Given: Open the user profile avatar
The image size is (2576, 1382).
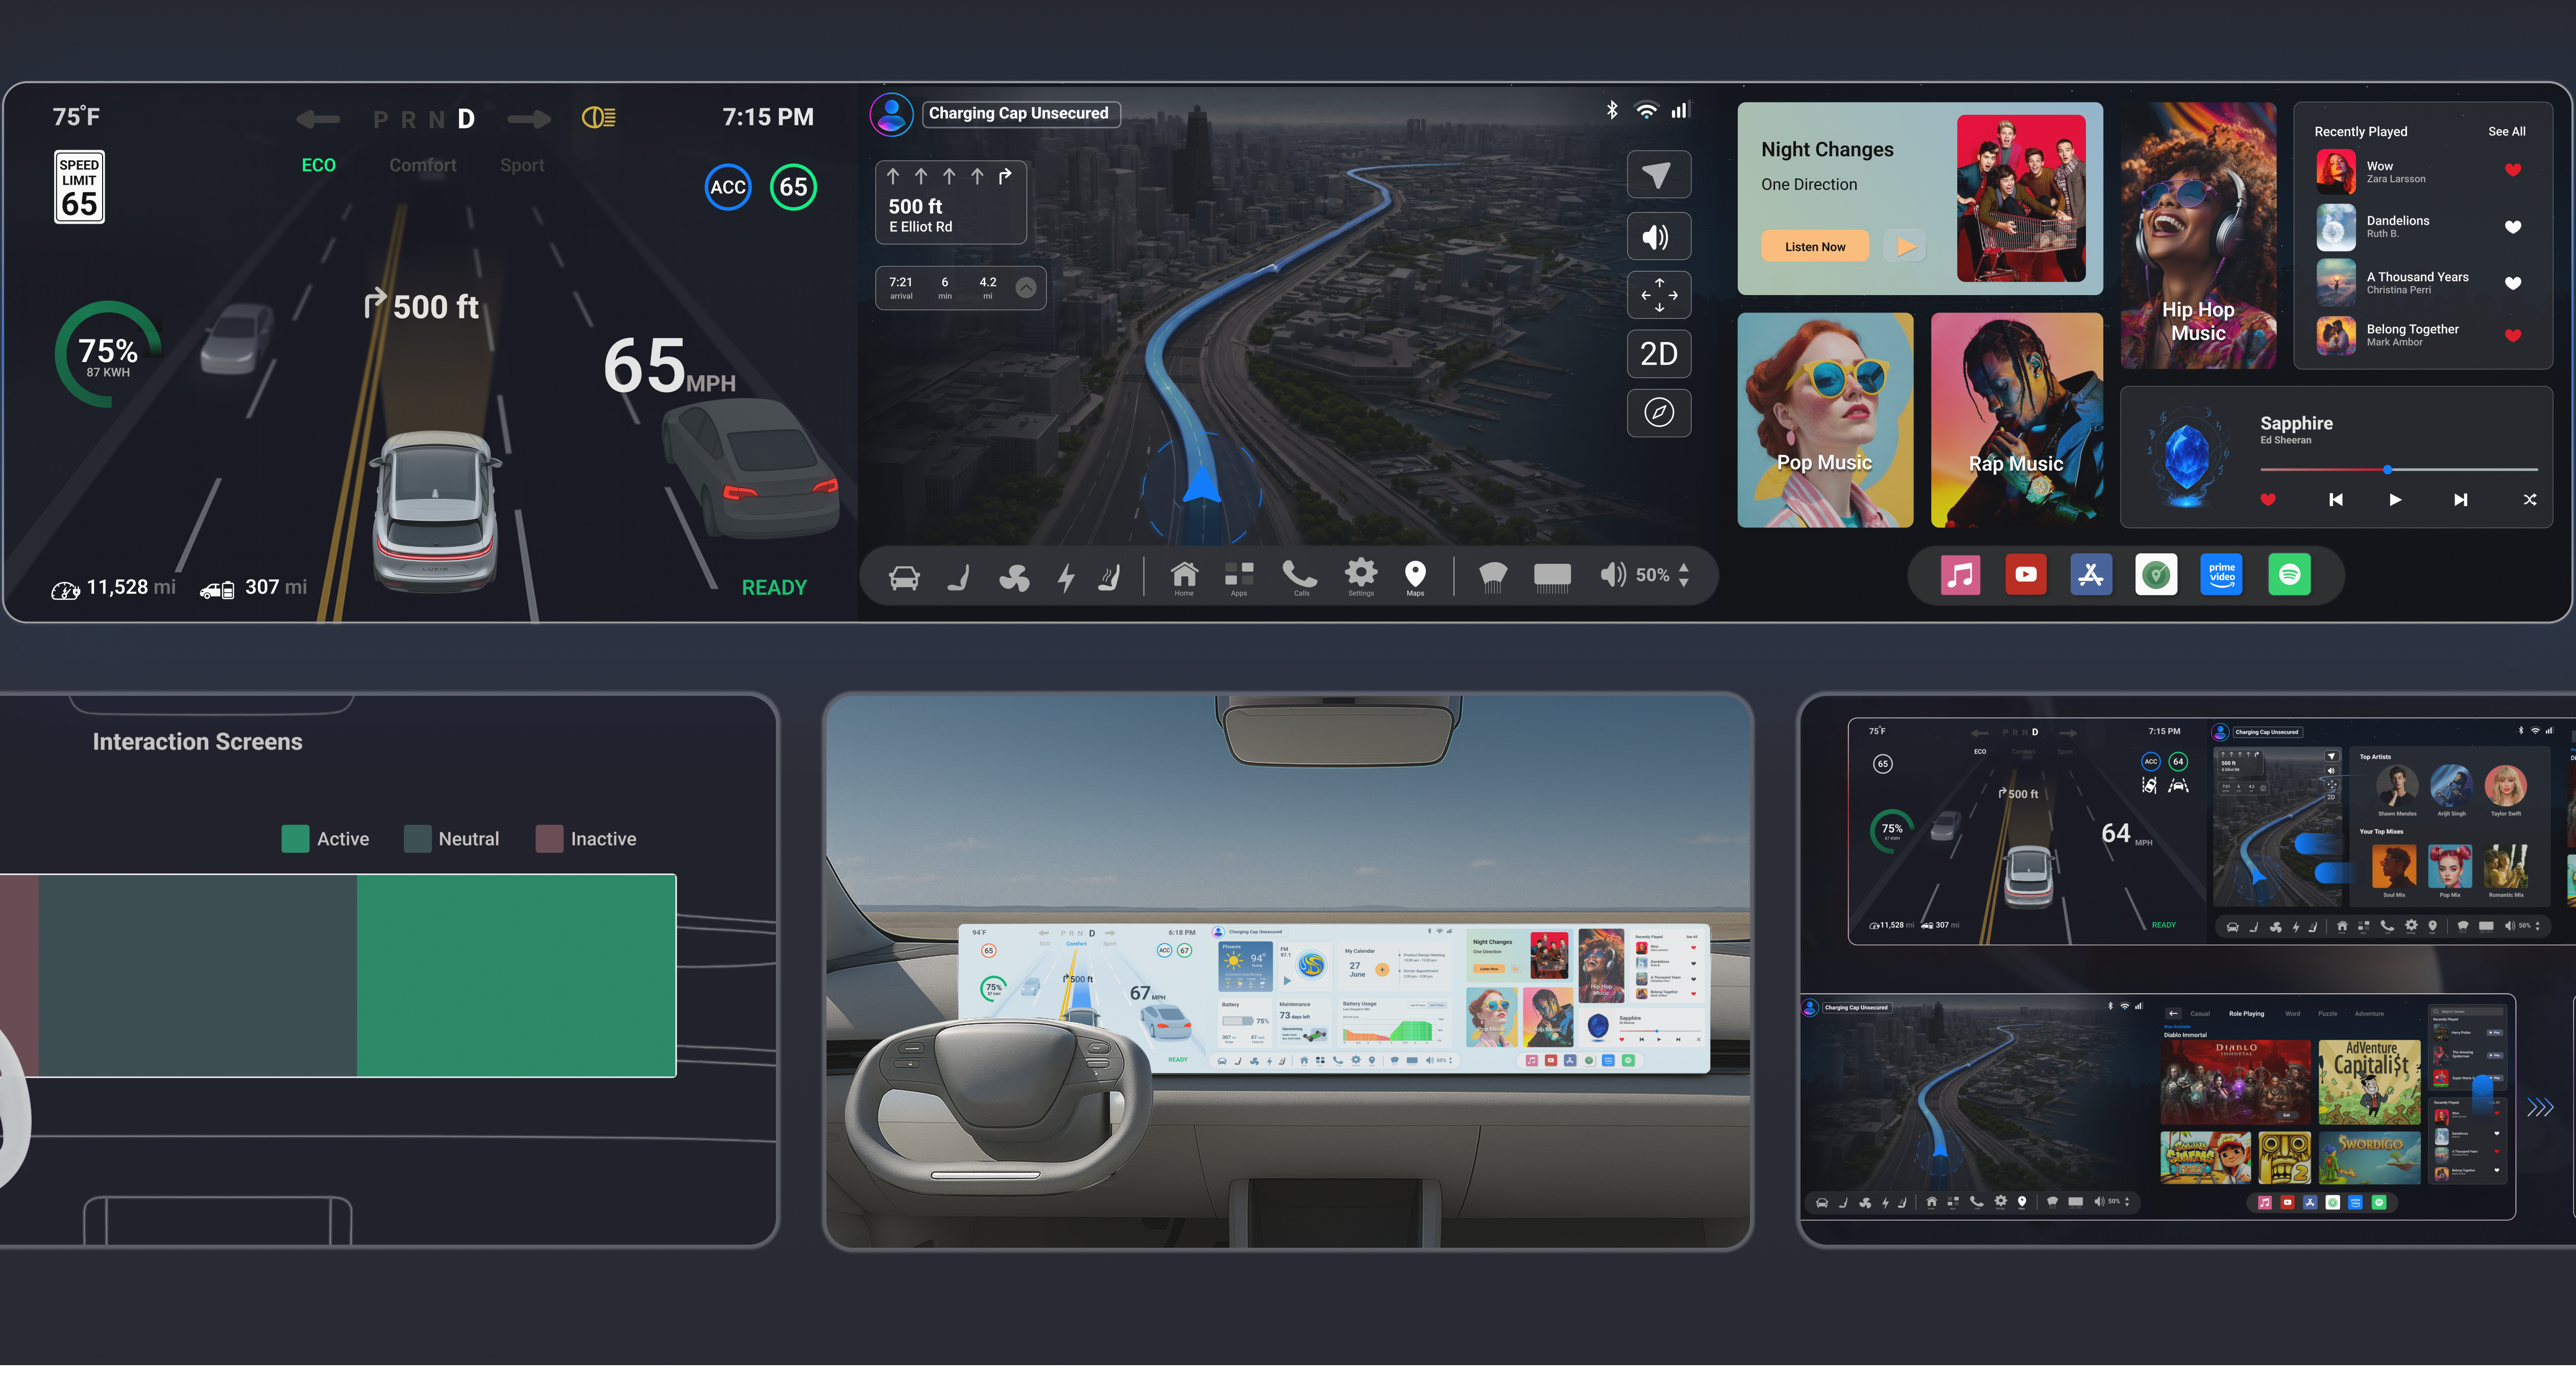Looking at the screenshot, I should [891, 114].
